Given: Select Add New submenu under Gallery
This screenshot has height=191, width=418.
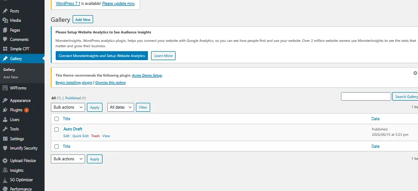Looking at the screenshot, I should [x=11, y=77].
